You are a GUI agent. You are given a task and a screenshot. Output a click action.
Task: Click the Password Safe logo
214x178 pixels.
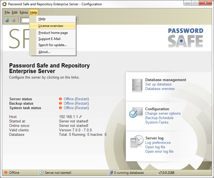(x=185, y=38)
